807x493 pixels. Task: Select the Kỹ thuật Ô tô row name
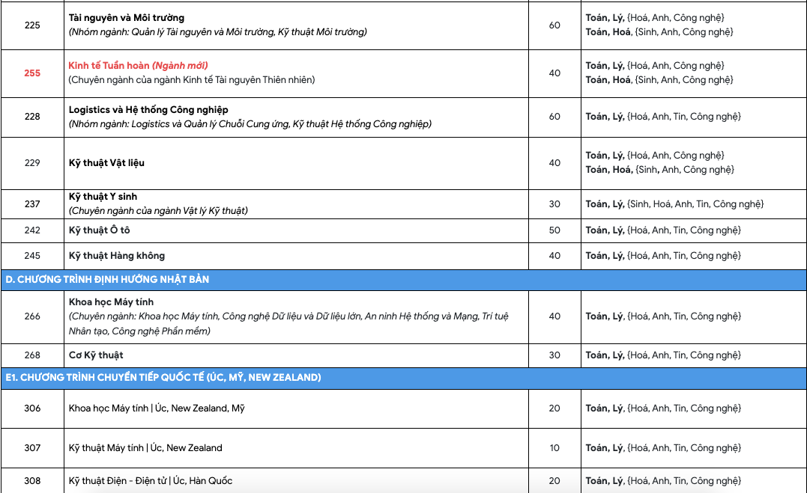point(99,230)
